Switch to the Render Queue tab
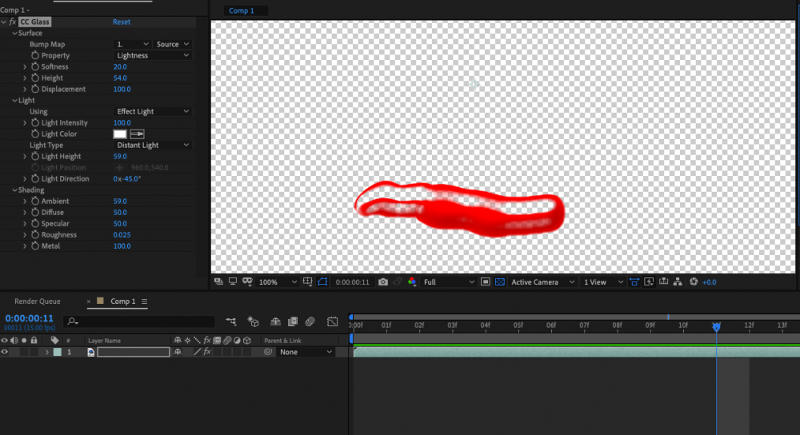 point(37,301)
